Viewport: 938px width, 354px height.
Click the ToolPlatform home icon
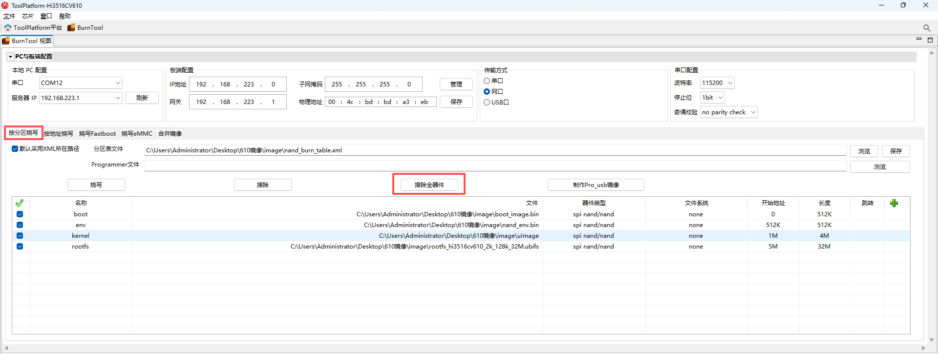(8, 27)
